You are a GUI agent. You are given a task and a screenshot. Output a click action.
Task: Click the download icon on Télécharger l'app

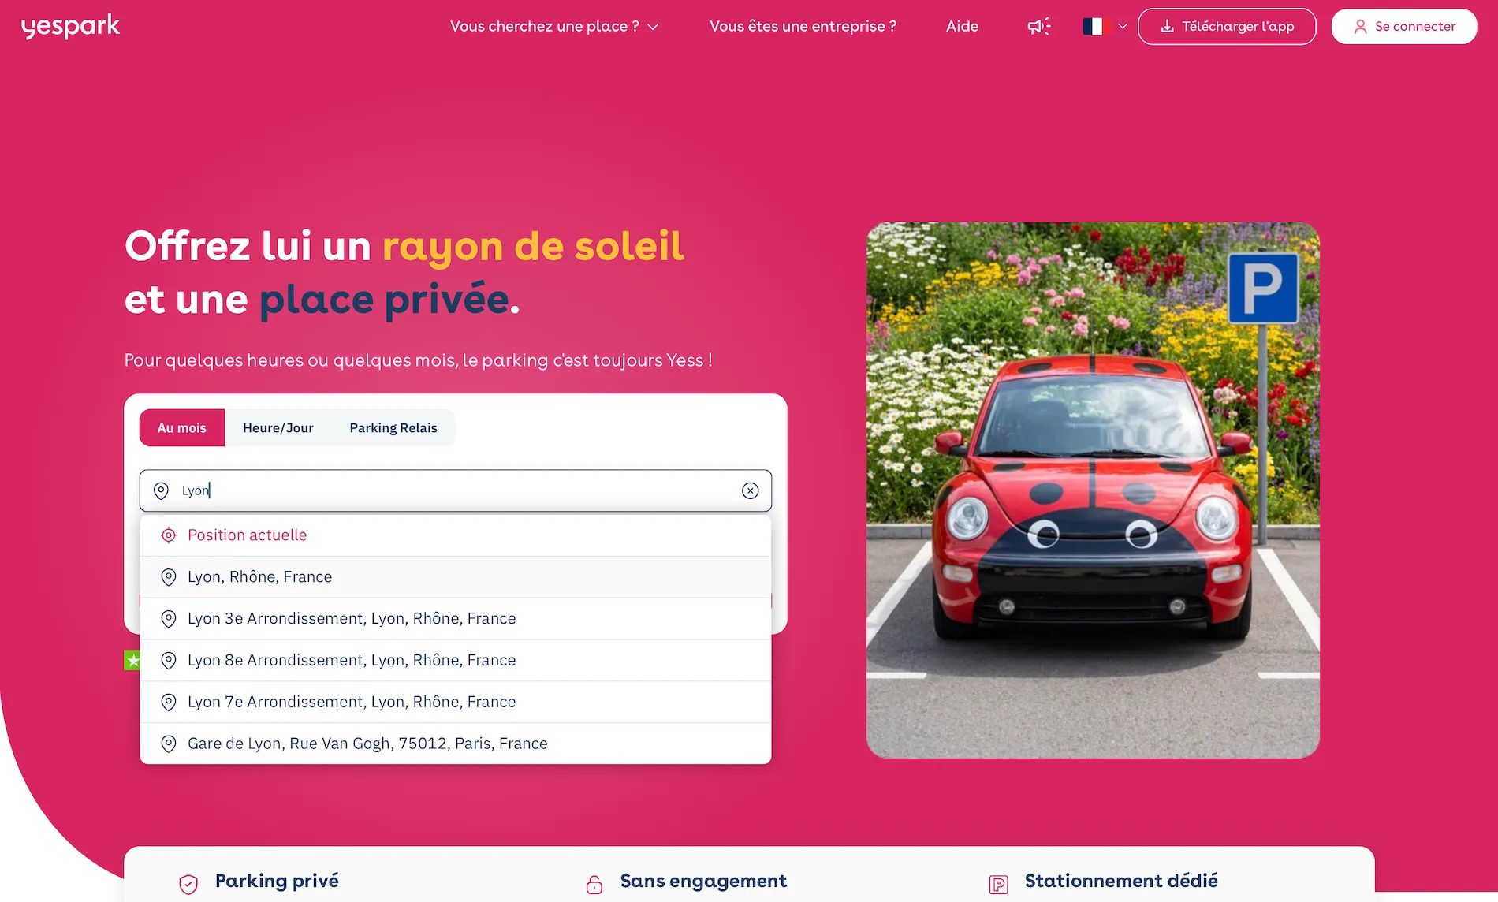coord(1167,26)
